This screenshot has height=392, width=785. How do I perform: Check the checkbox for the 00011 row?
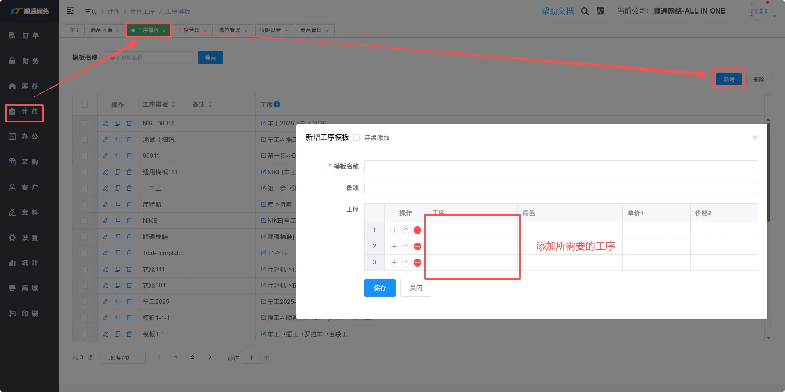point(85,156)
